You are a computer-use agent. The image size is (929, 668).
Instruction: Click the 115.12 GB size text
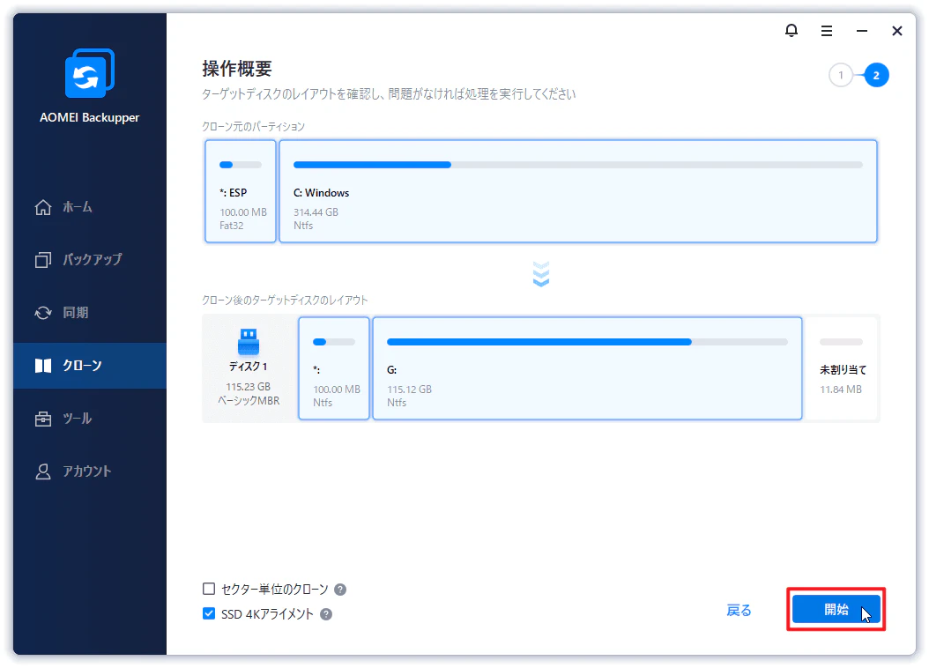(409, 389)
